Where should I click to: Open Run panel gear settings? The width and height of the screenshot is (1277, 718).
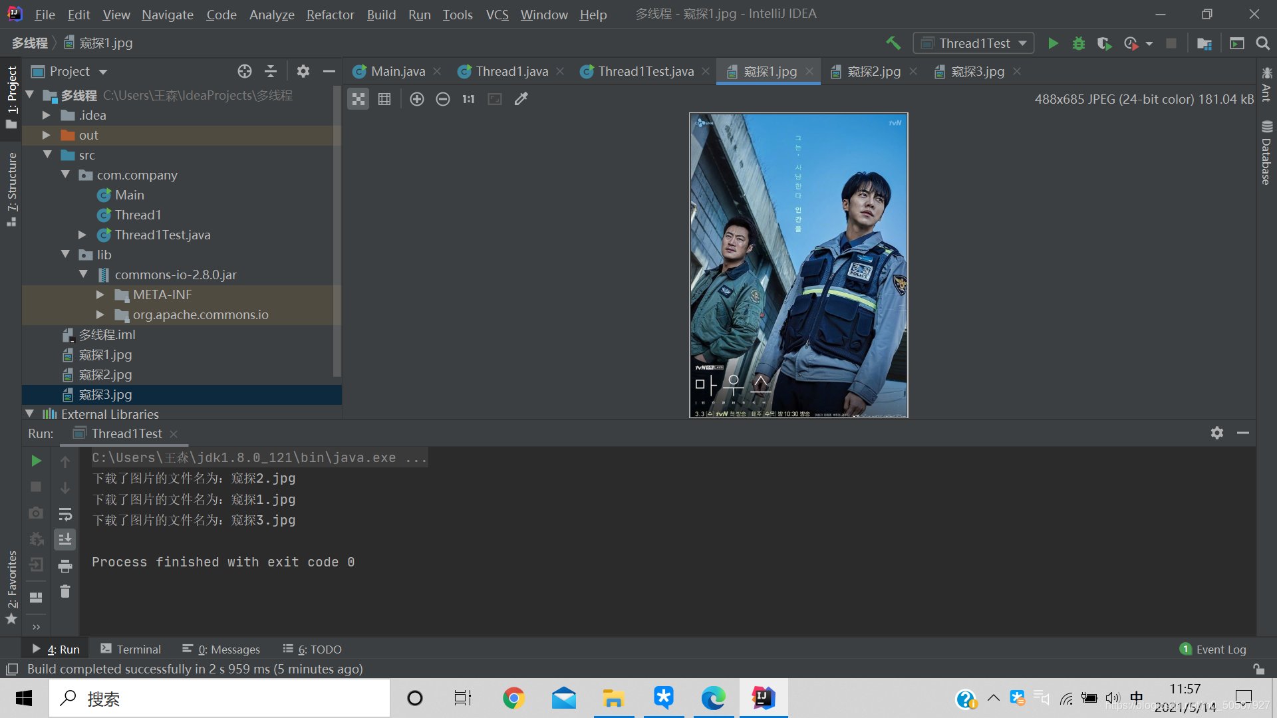coord(1217,433)
